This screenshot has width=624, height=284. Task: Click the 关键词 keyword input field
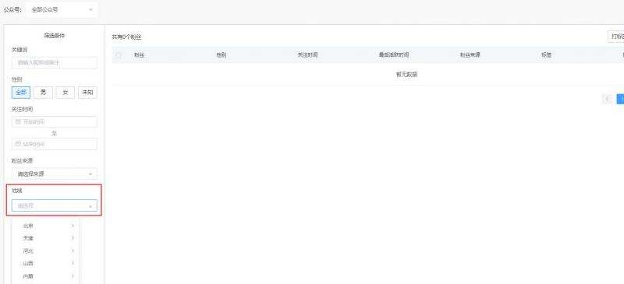[x=55, y=63]
